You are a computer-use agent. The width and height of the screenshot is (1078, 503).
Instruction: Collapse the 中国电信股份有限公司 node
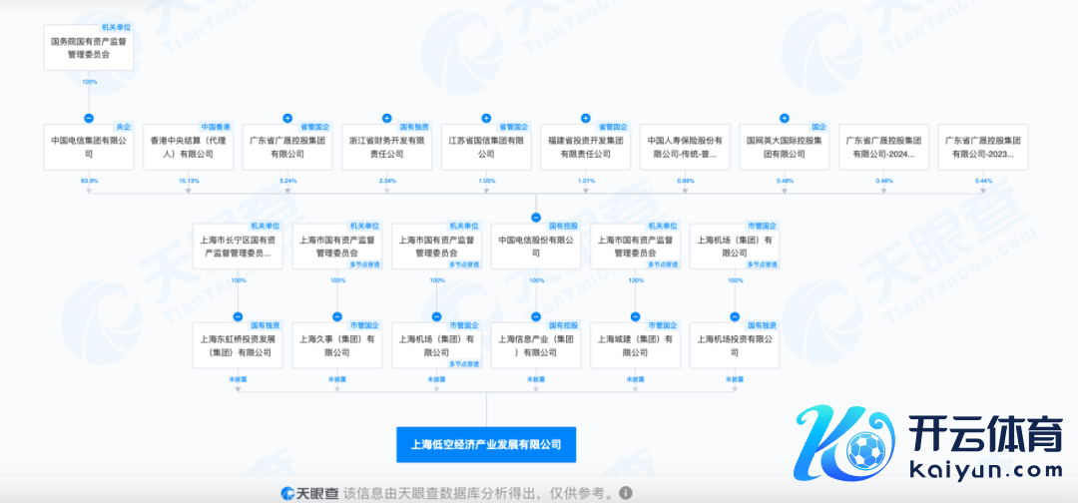tap(536, 217)
